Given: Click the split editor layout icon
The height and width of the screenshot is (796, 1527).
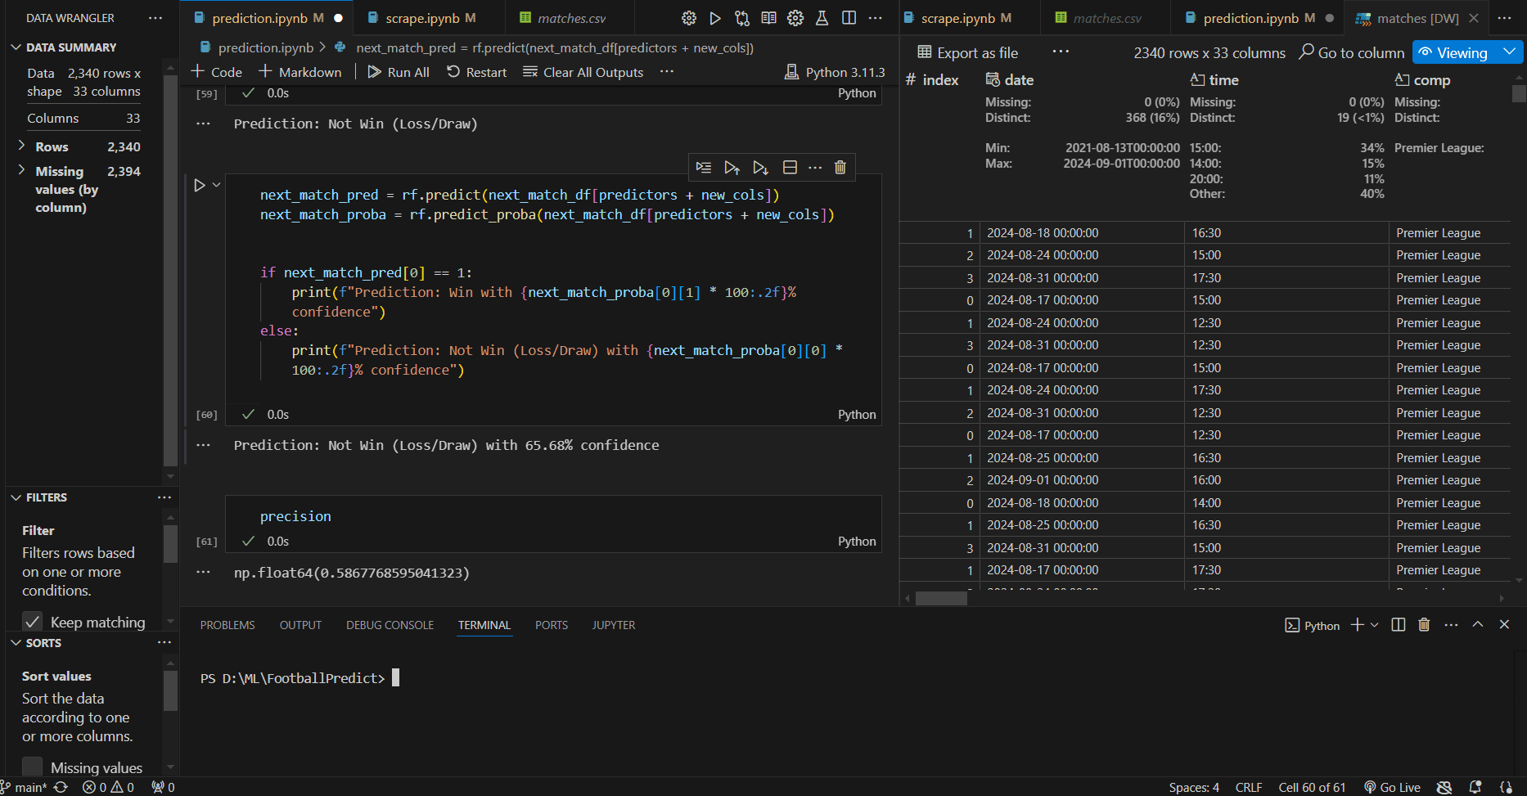Looking at the screenshot, I should click(x=849, y=18).
